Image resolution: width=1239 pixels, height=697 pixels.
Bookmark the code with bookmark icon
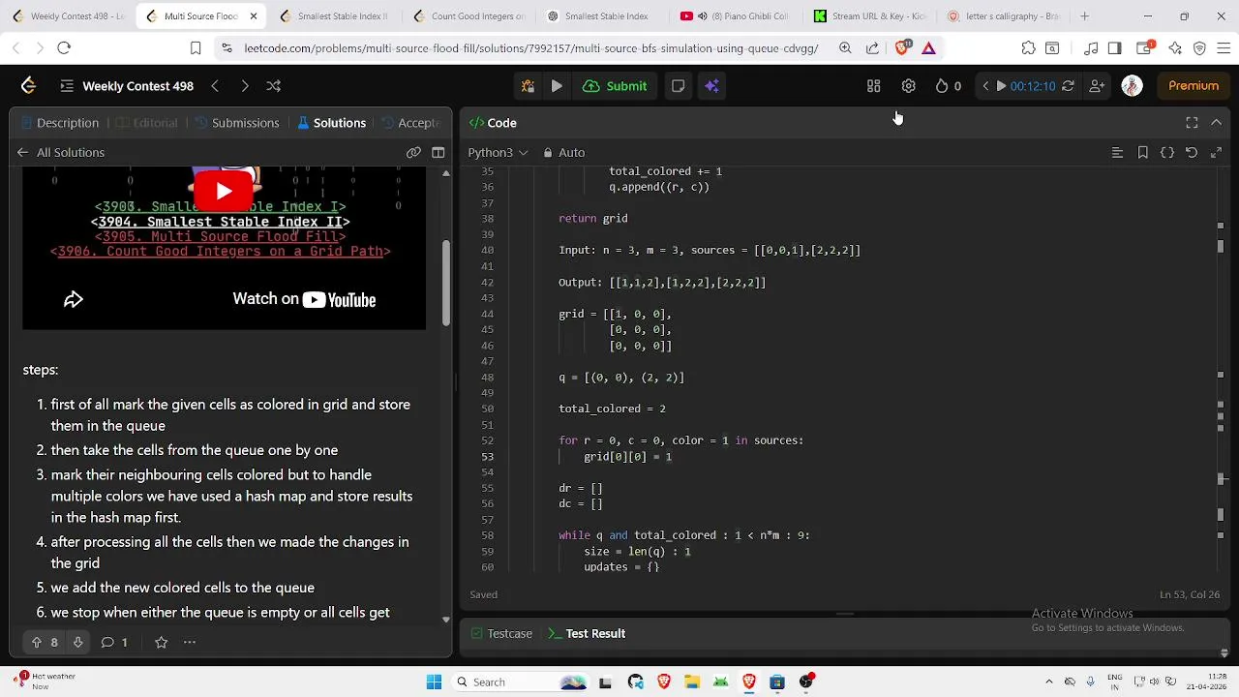[x=1142, y=152]
